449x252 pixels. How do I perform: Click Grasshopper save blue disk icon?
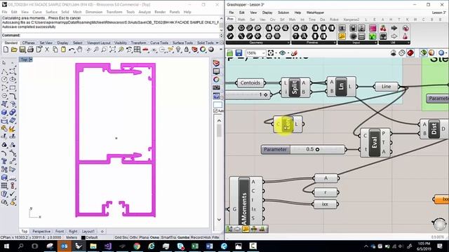tap(239, 53)
